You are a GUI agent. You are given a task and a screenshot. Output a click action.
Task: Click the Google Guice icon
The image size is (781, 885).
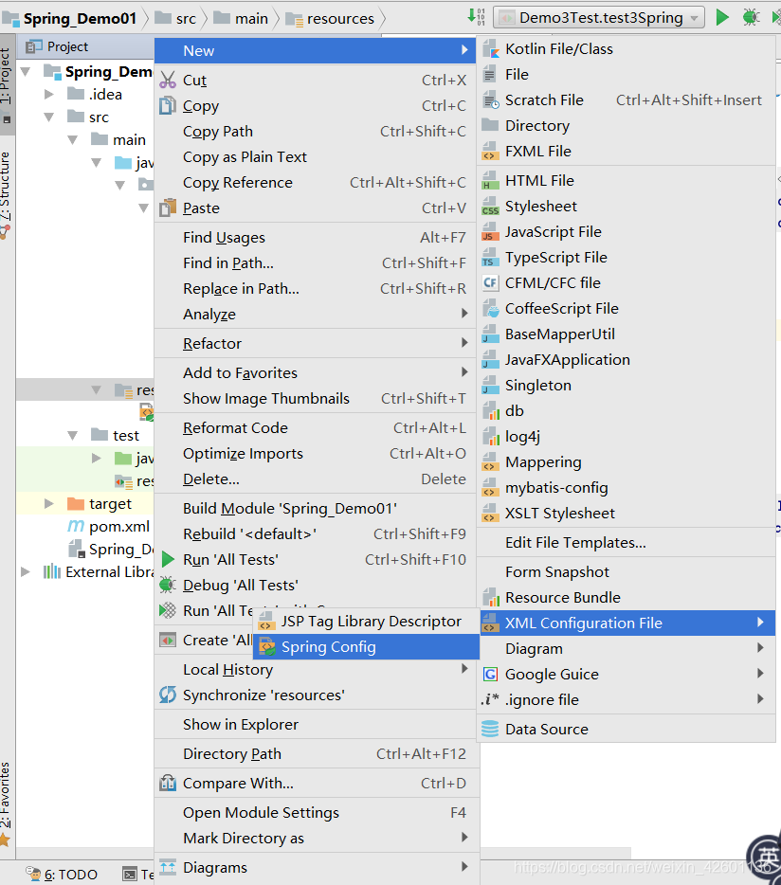click(491, 675)
